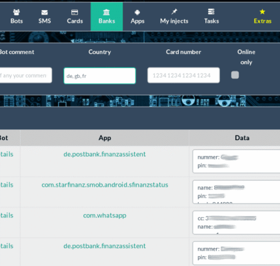This screenshot has height=266, width=280.
Task: Click the data box in the com.whatsapp row
Action: [x=236, y=223]
